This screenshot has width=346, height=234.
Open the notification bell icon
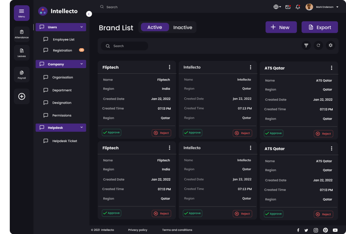[x=298, y=7]
